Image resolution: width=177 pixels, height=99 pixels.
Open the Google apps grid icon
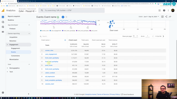pos(160,10)
